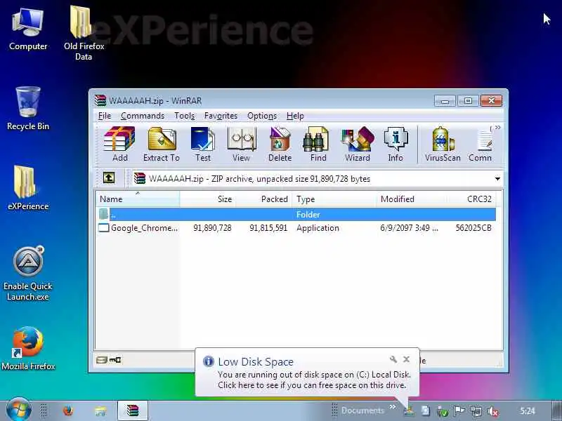Click the VirusScan toolbar icon
Image resolution: width=562 pixels, height=421 pixels.
(x=443, y=145)
